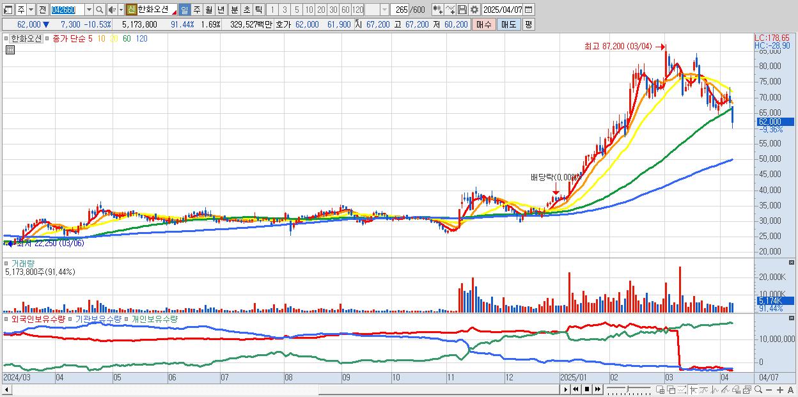This screenshot has width=798, height=397.
Task: Click the line chart add-indicator icon
Action: point(450,10)
